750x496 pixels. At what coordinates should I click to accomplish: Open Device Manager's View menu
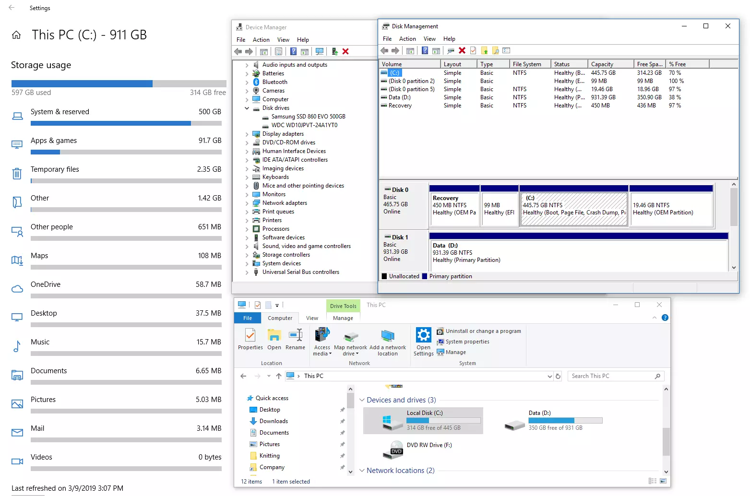tap(283, 40)
